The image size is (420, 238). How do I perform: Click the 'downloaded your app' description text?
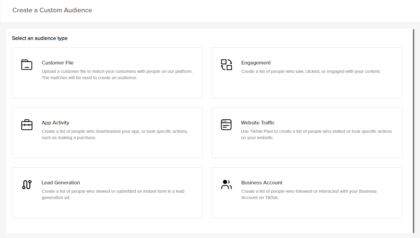pyautogui.click(x=115, y=135)
